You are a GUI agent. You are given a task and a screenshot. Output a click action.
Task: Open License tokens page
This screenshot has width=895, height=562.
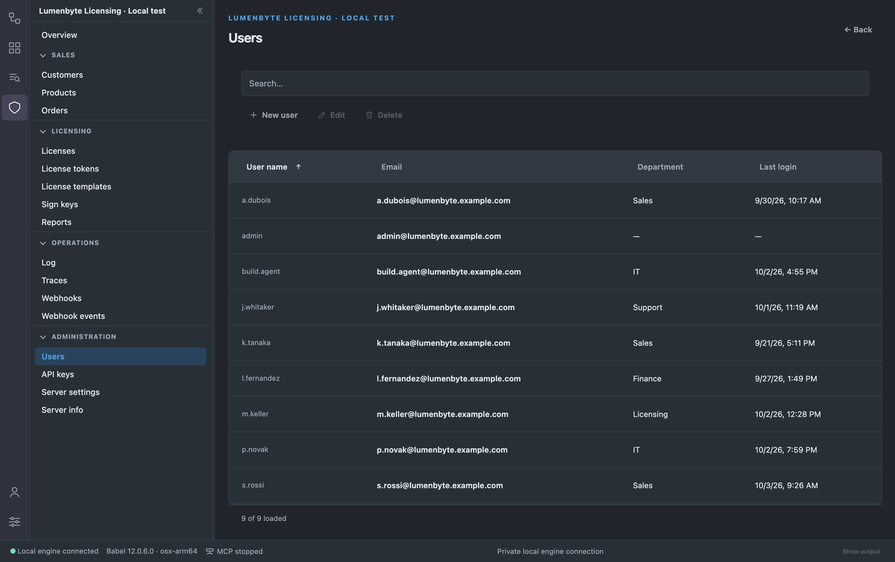click(x=70, y=168)
